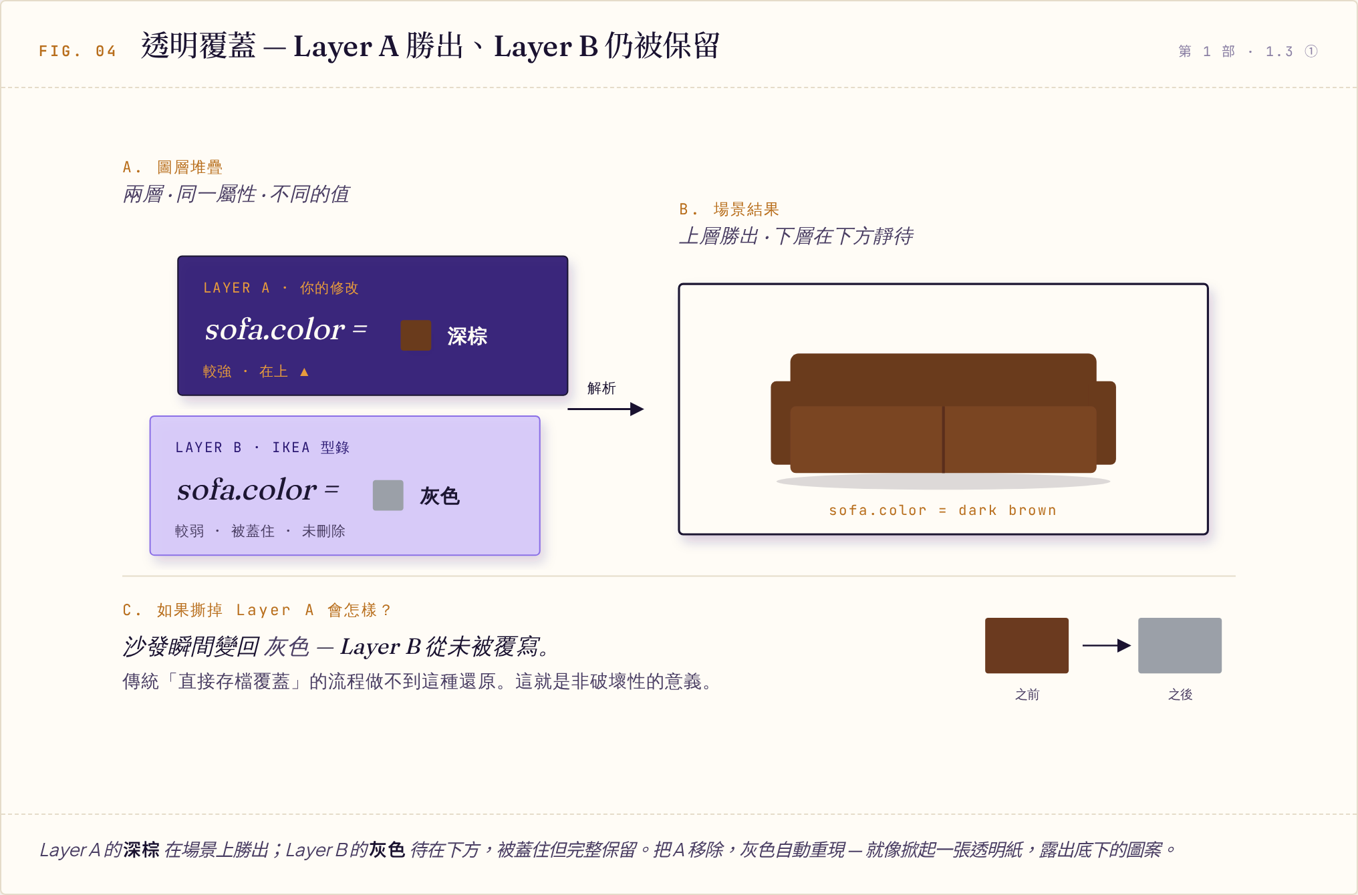
Task: Click the subtitle '上層勝出 · 下層在下方靜待'
Action: (x=795, y=236)
